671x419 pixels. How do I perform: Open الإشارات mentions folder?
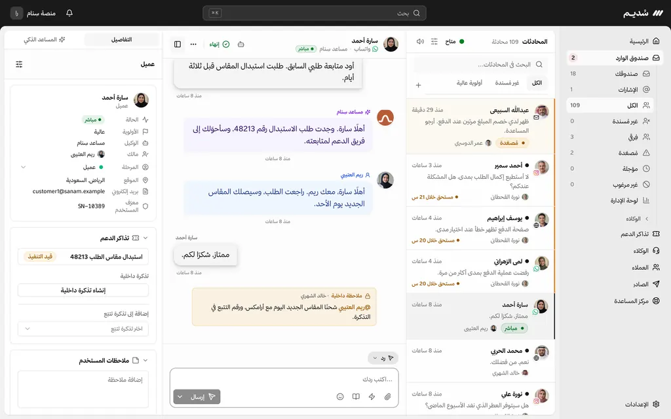pyautogui.click(x=610, y=89)
